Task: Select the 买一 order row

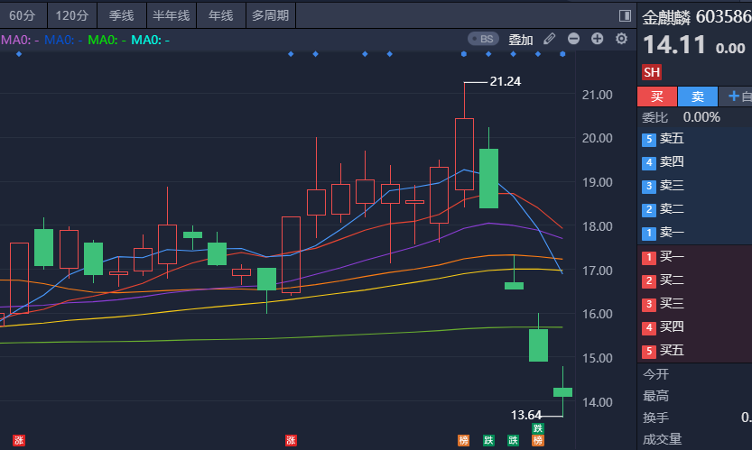Action: click(694, 257)
